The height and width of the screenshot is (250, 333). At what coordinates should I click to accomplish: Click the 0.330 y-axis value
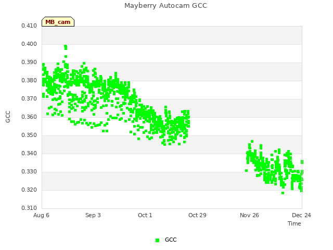[x=29, y=171]
